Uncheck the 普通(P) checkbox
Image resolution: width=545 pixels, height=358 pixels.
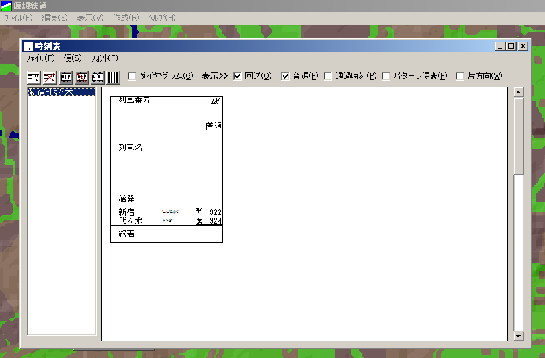[285, 76]
